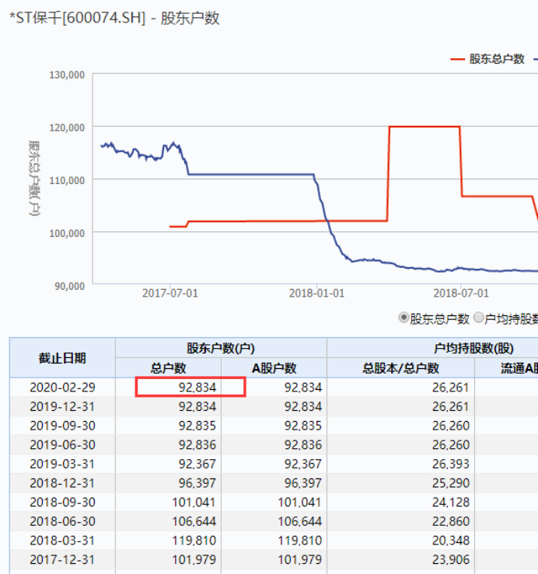Click the 2019-03-31 A股户数 value 92,367
Screen dimensions: 538x574
point(303,464)
